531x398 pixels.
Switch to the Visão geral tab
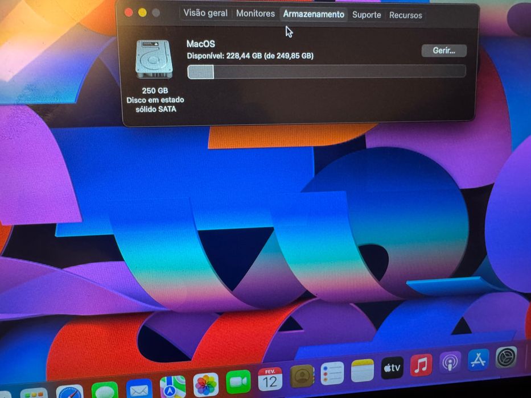[205, 13]
